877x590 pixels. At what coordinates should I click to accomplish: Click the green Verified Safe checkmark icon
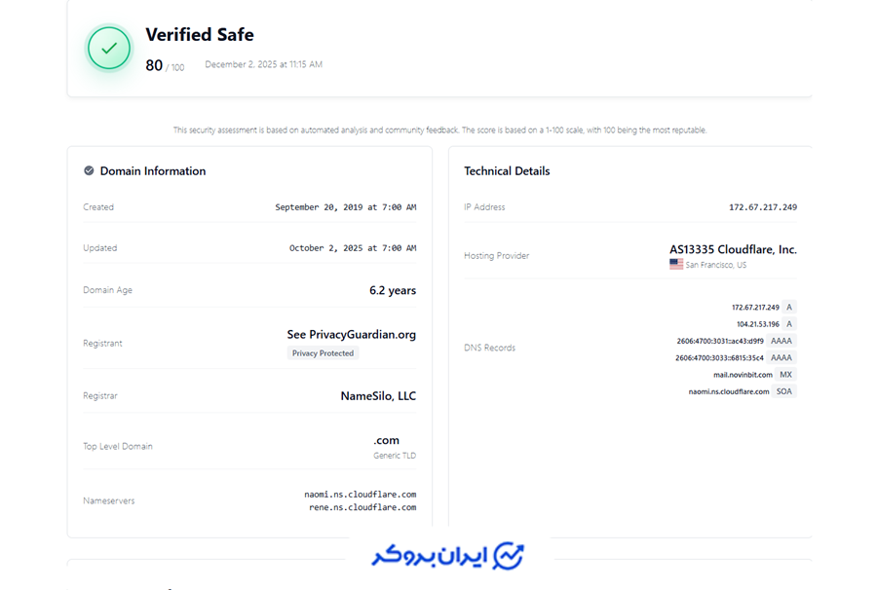(109, 49)
